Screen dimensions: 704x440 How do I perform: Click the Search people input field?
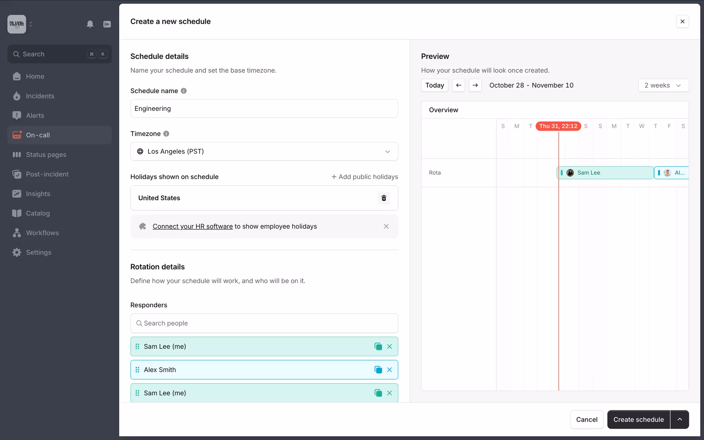(x=264, y=323)
